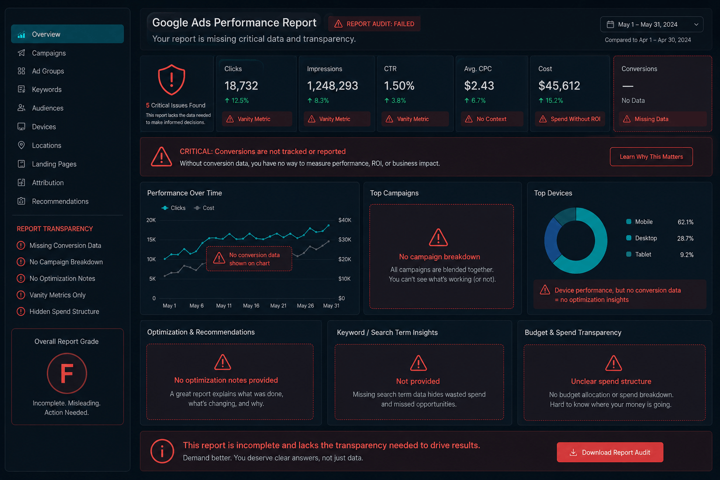Click the REPORT AUDIT: FAILED badge

[374, 24]
